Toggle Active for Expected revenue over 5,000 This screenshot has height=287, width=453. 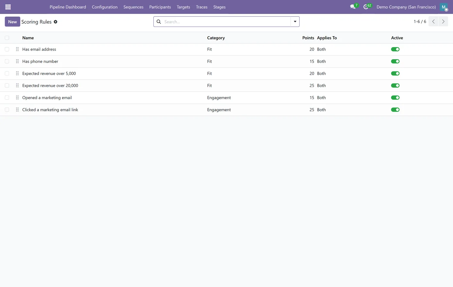click(x=395, y=73)
